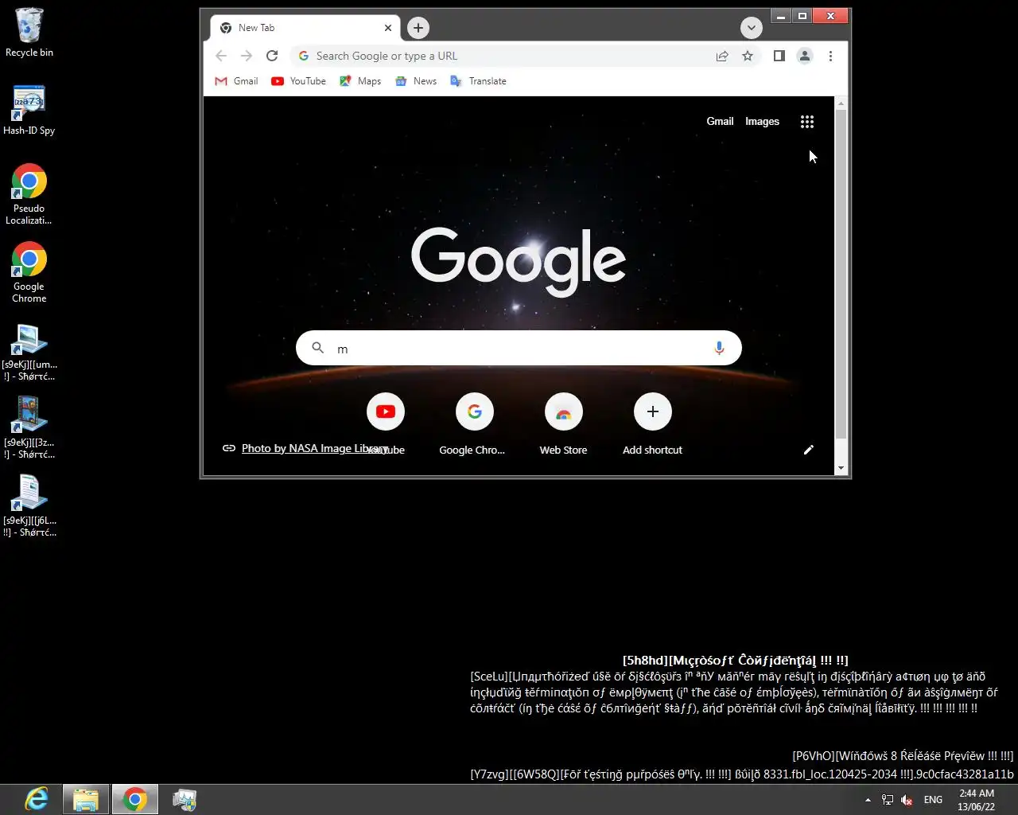Open the Gmail bookmark
Screen dimensions: 1018x815
(x=237, y=81)
